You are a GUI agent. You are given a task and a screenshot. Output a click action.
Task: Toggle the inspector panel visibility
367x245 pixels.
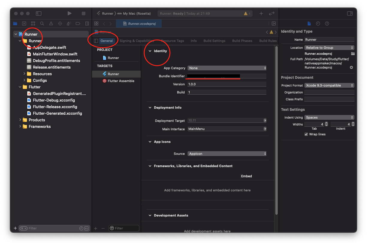(x=350, y=13)
